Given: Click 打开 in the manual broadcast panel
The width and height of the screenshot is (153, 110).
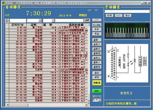Looking at the screenshot, I should 110,16.
